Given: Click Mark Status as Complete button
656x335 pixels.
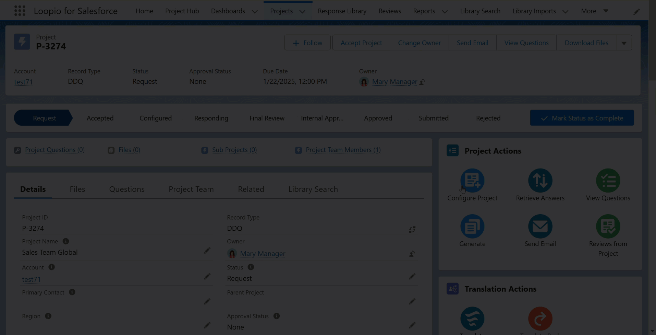Looking at the screenshot, I should 582,118.
